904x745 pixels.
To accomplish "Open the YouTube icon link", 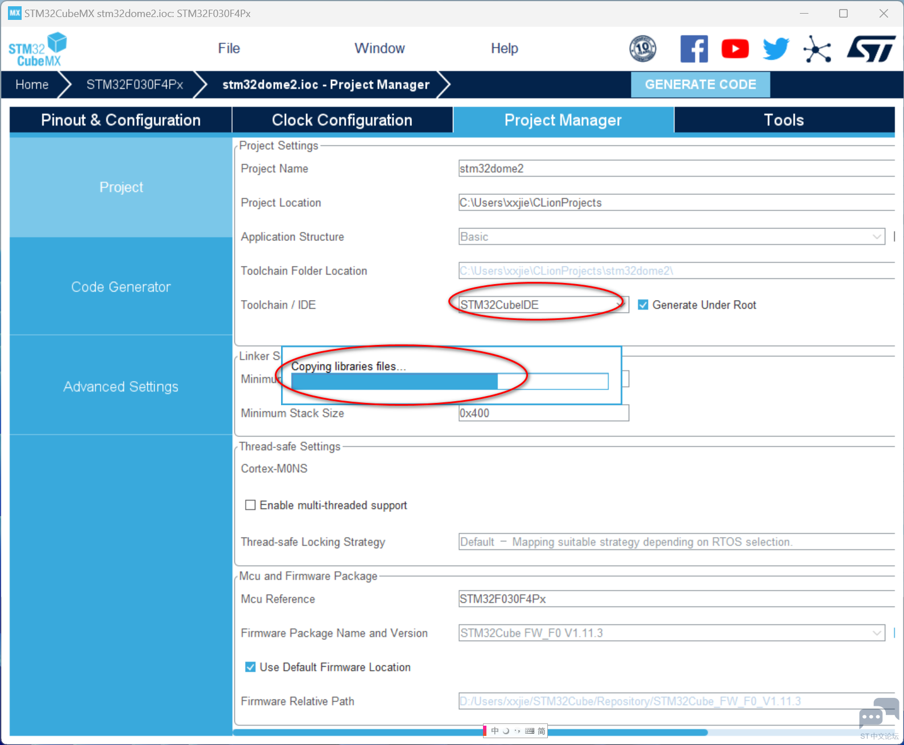I will coord(735,49).
